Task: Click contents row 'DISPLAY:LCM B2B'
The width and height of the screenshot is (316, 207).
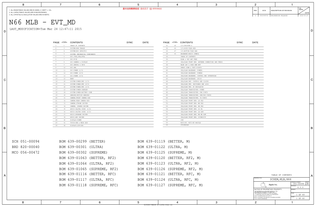Action: 103,125
